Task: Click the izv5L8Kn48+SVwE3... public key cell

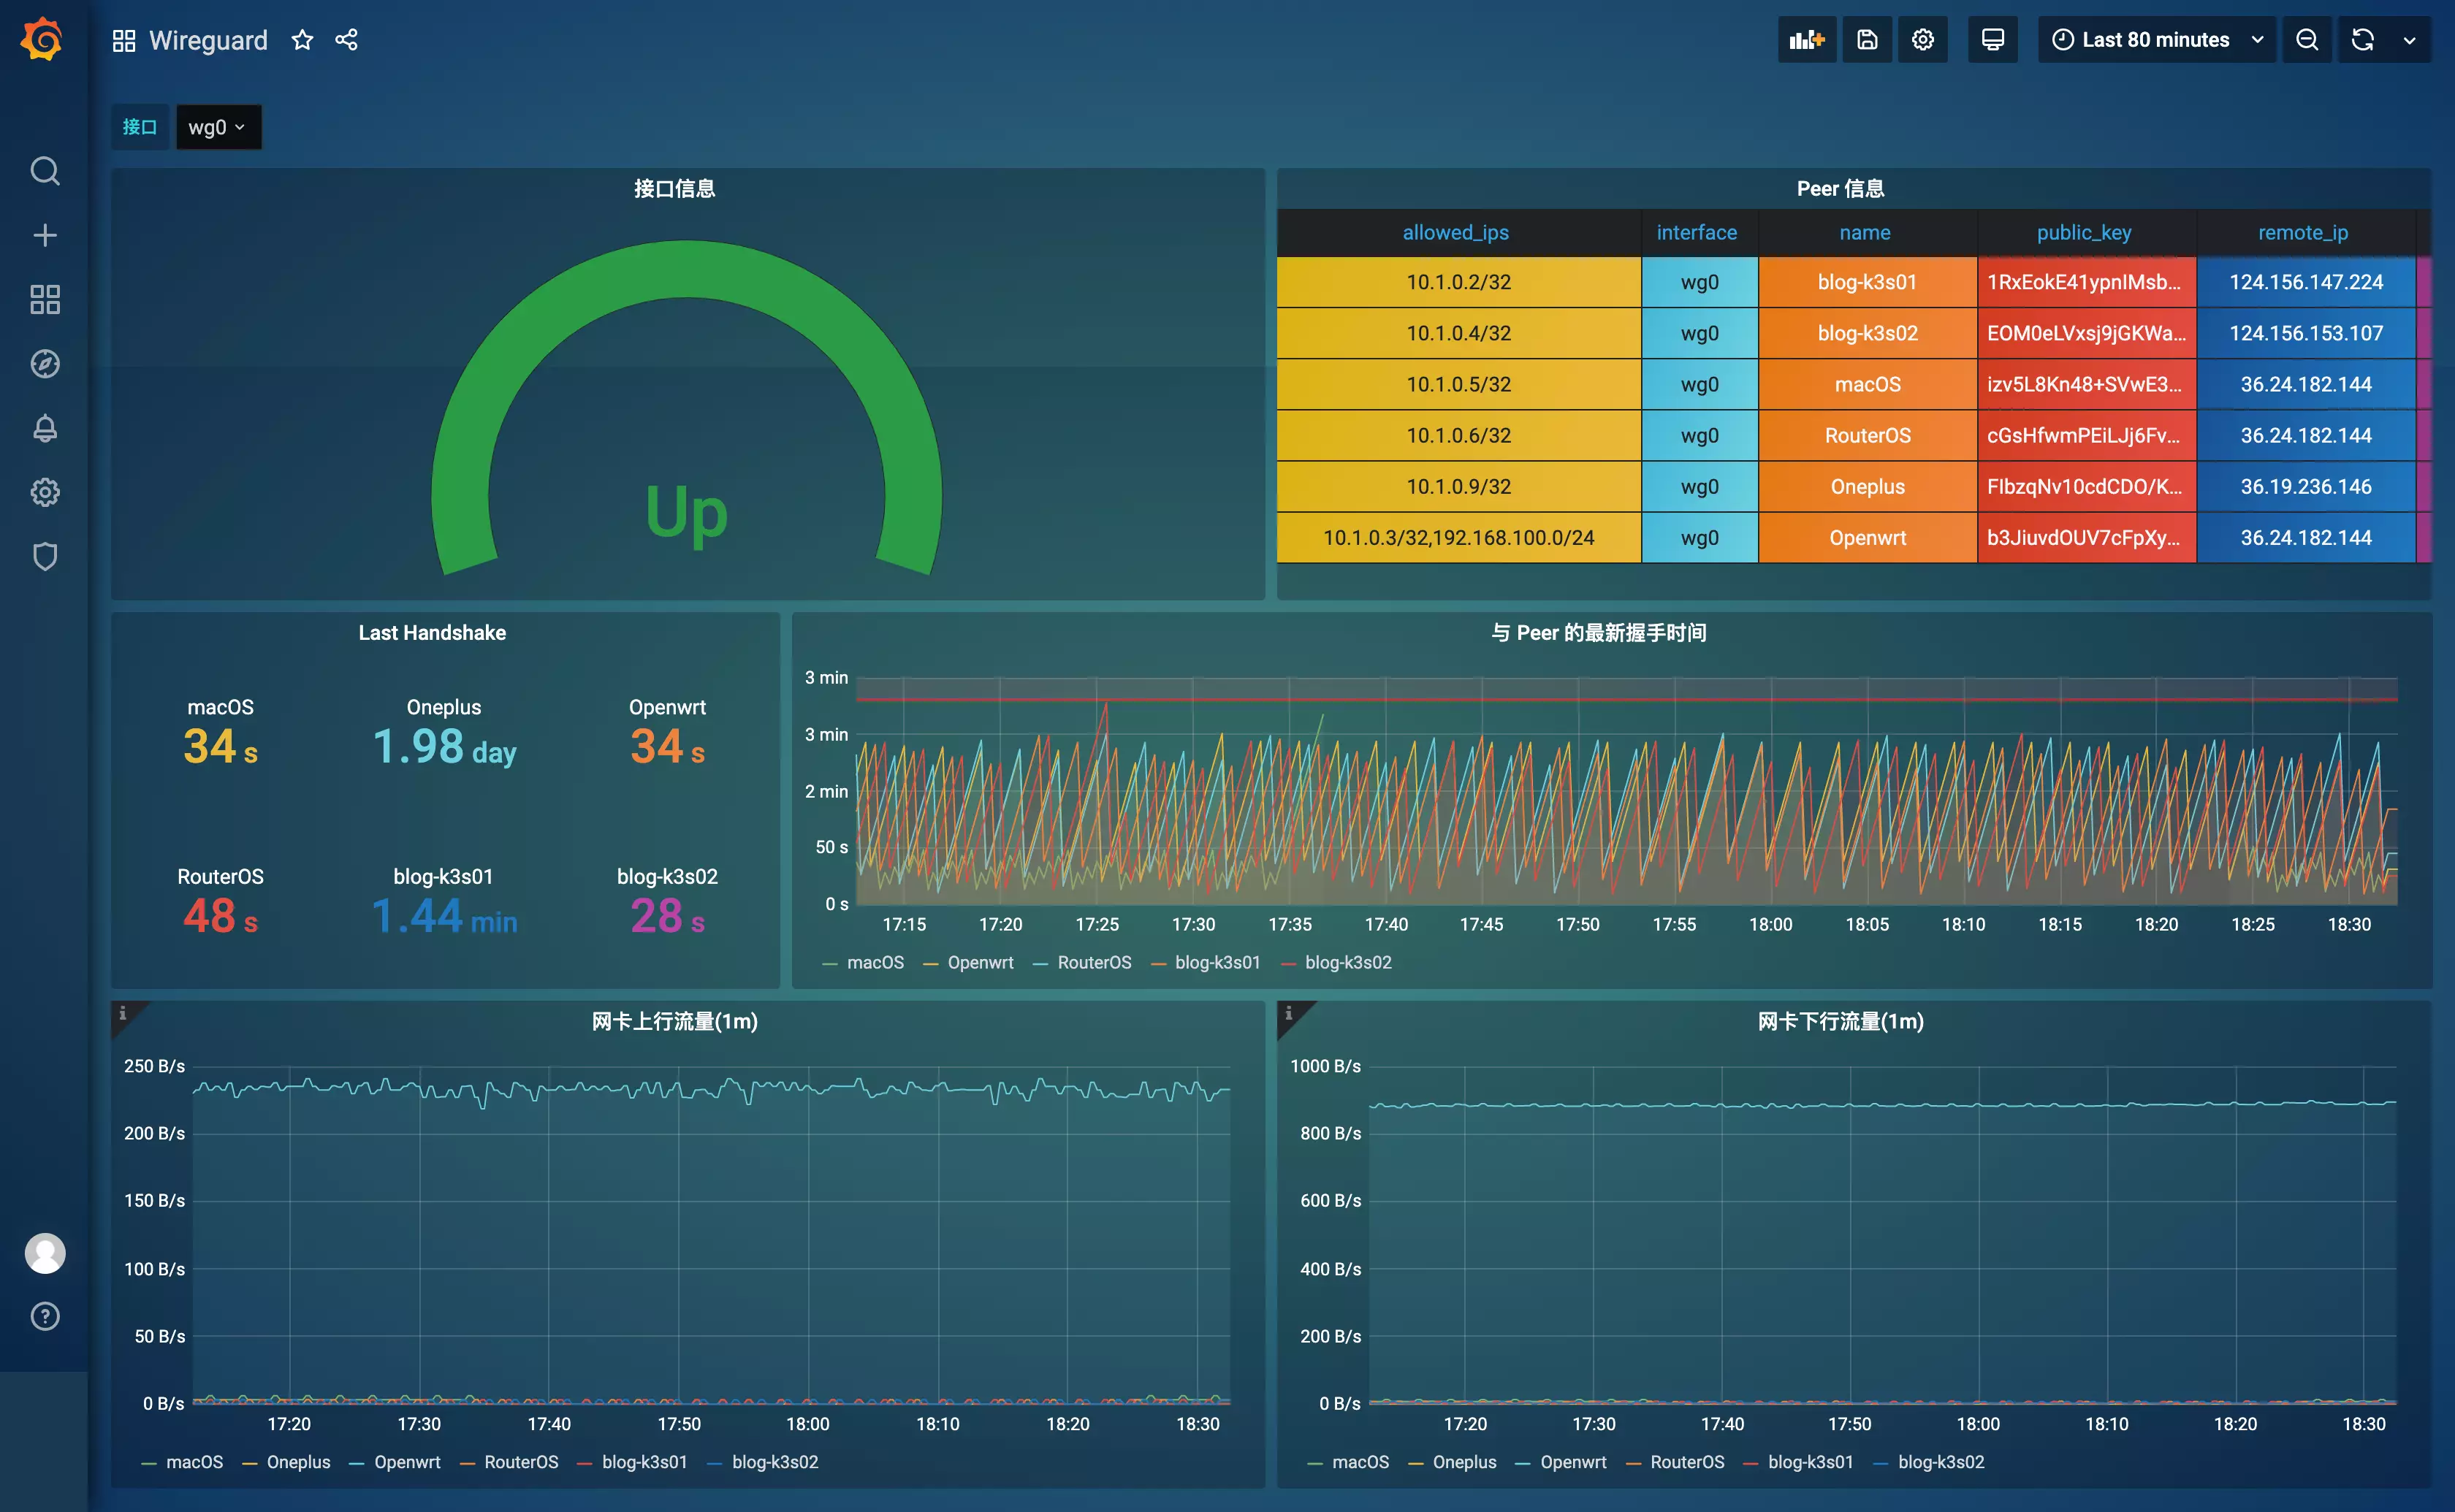Action: (2087, 384)
